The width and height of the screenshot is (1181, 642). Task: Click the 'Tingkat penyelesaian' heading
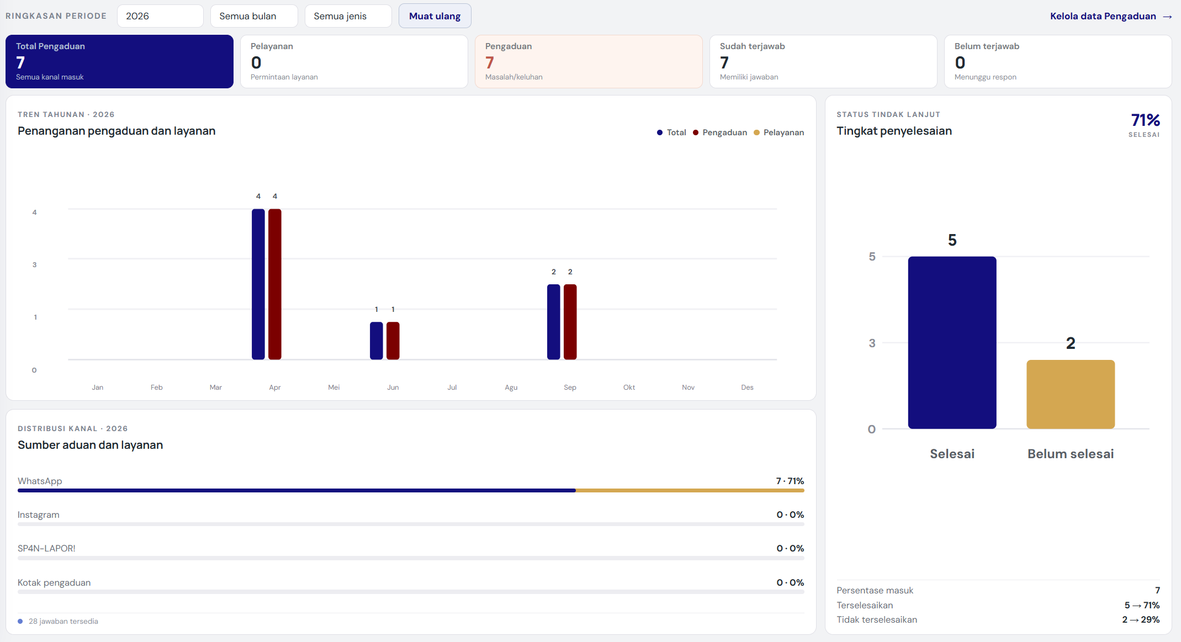click(894, 131)
